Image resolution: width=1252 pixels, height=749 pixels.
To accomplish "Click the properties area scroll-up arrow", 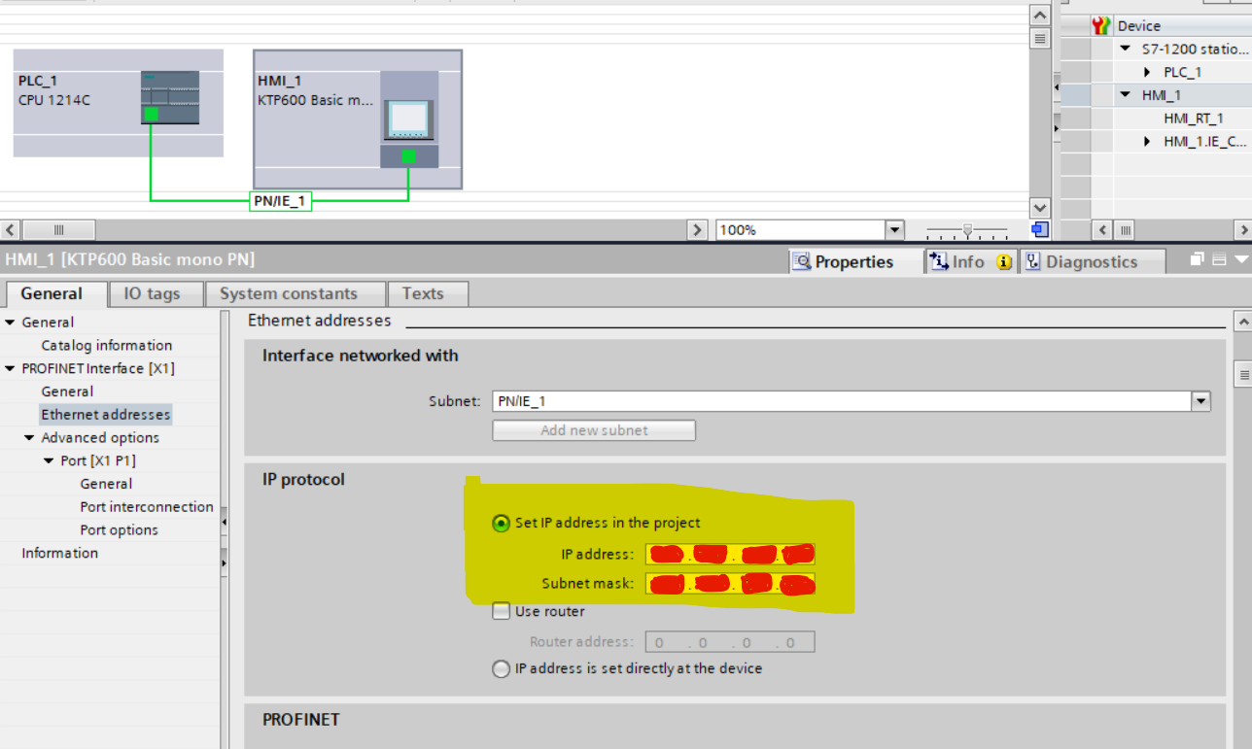I will click(1242, 322).
